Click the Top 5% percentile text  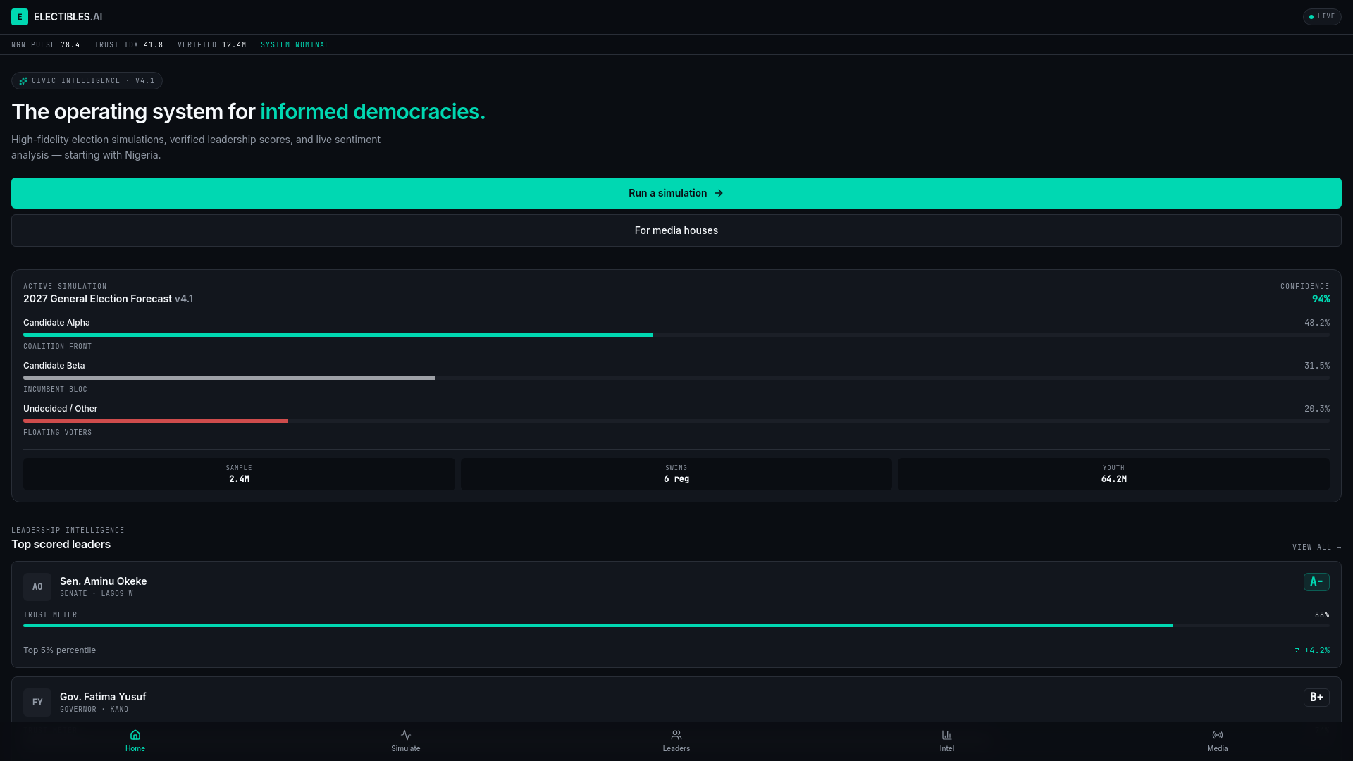coord(59,650)
